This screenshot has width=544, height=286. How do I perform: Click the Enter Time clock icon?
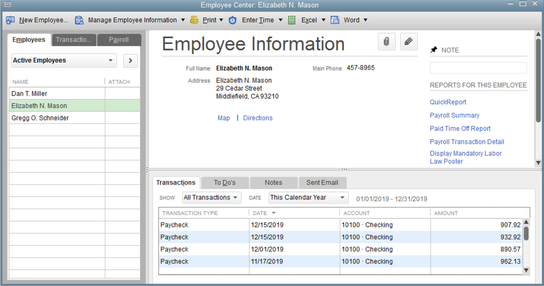pyautogui.click(x=233, y=20)
